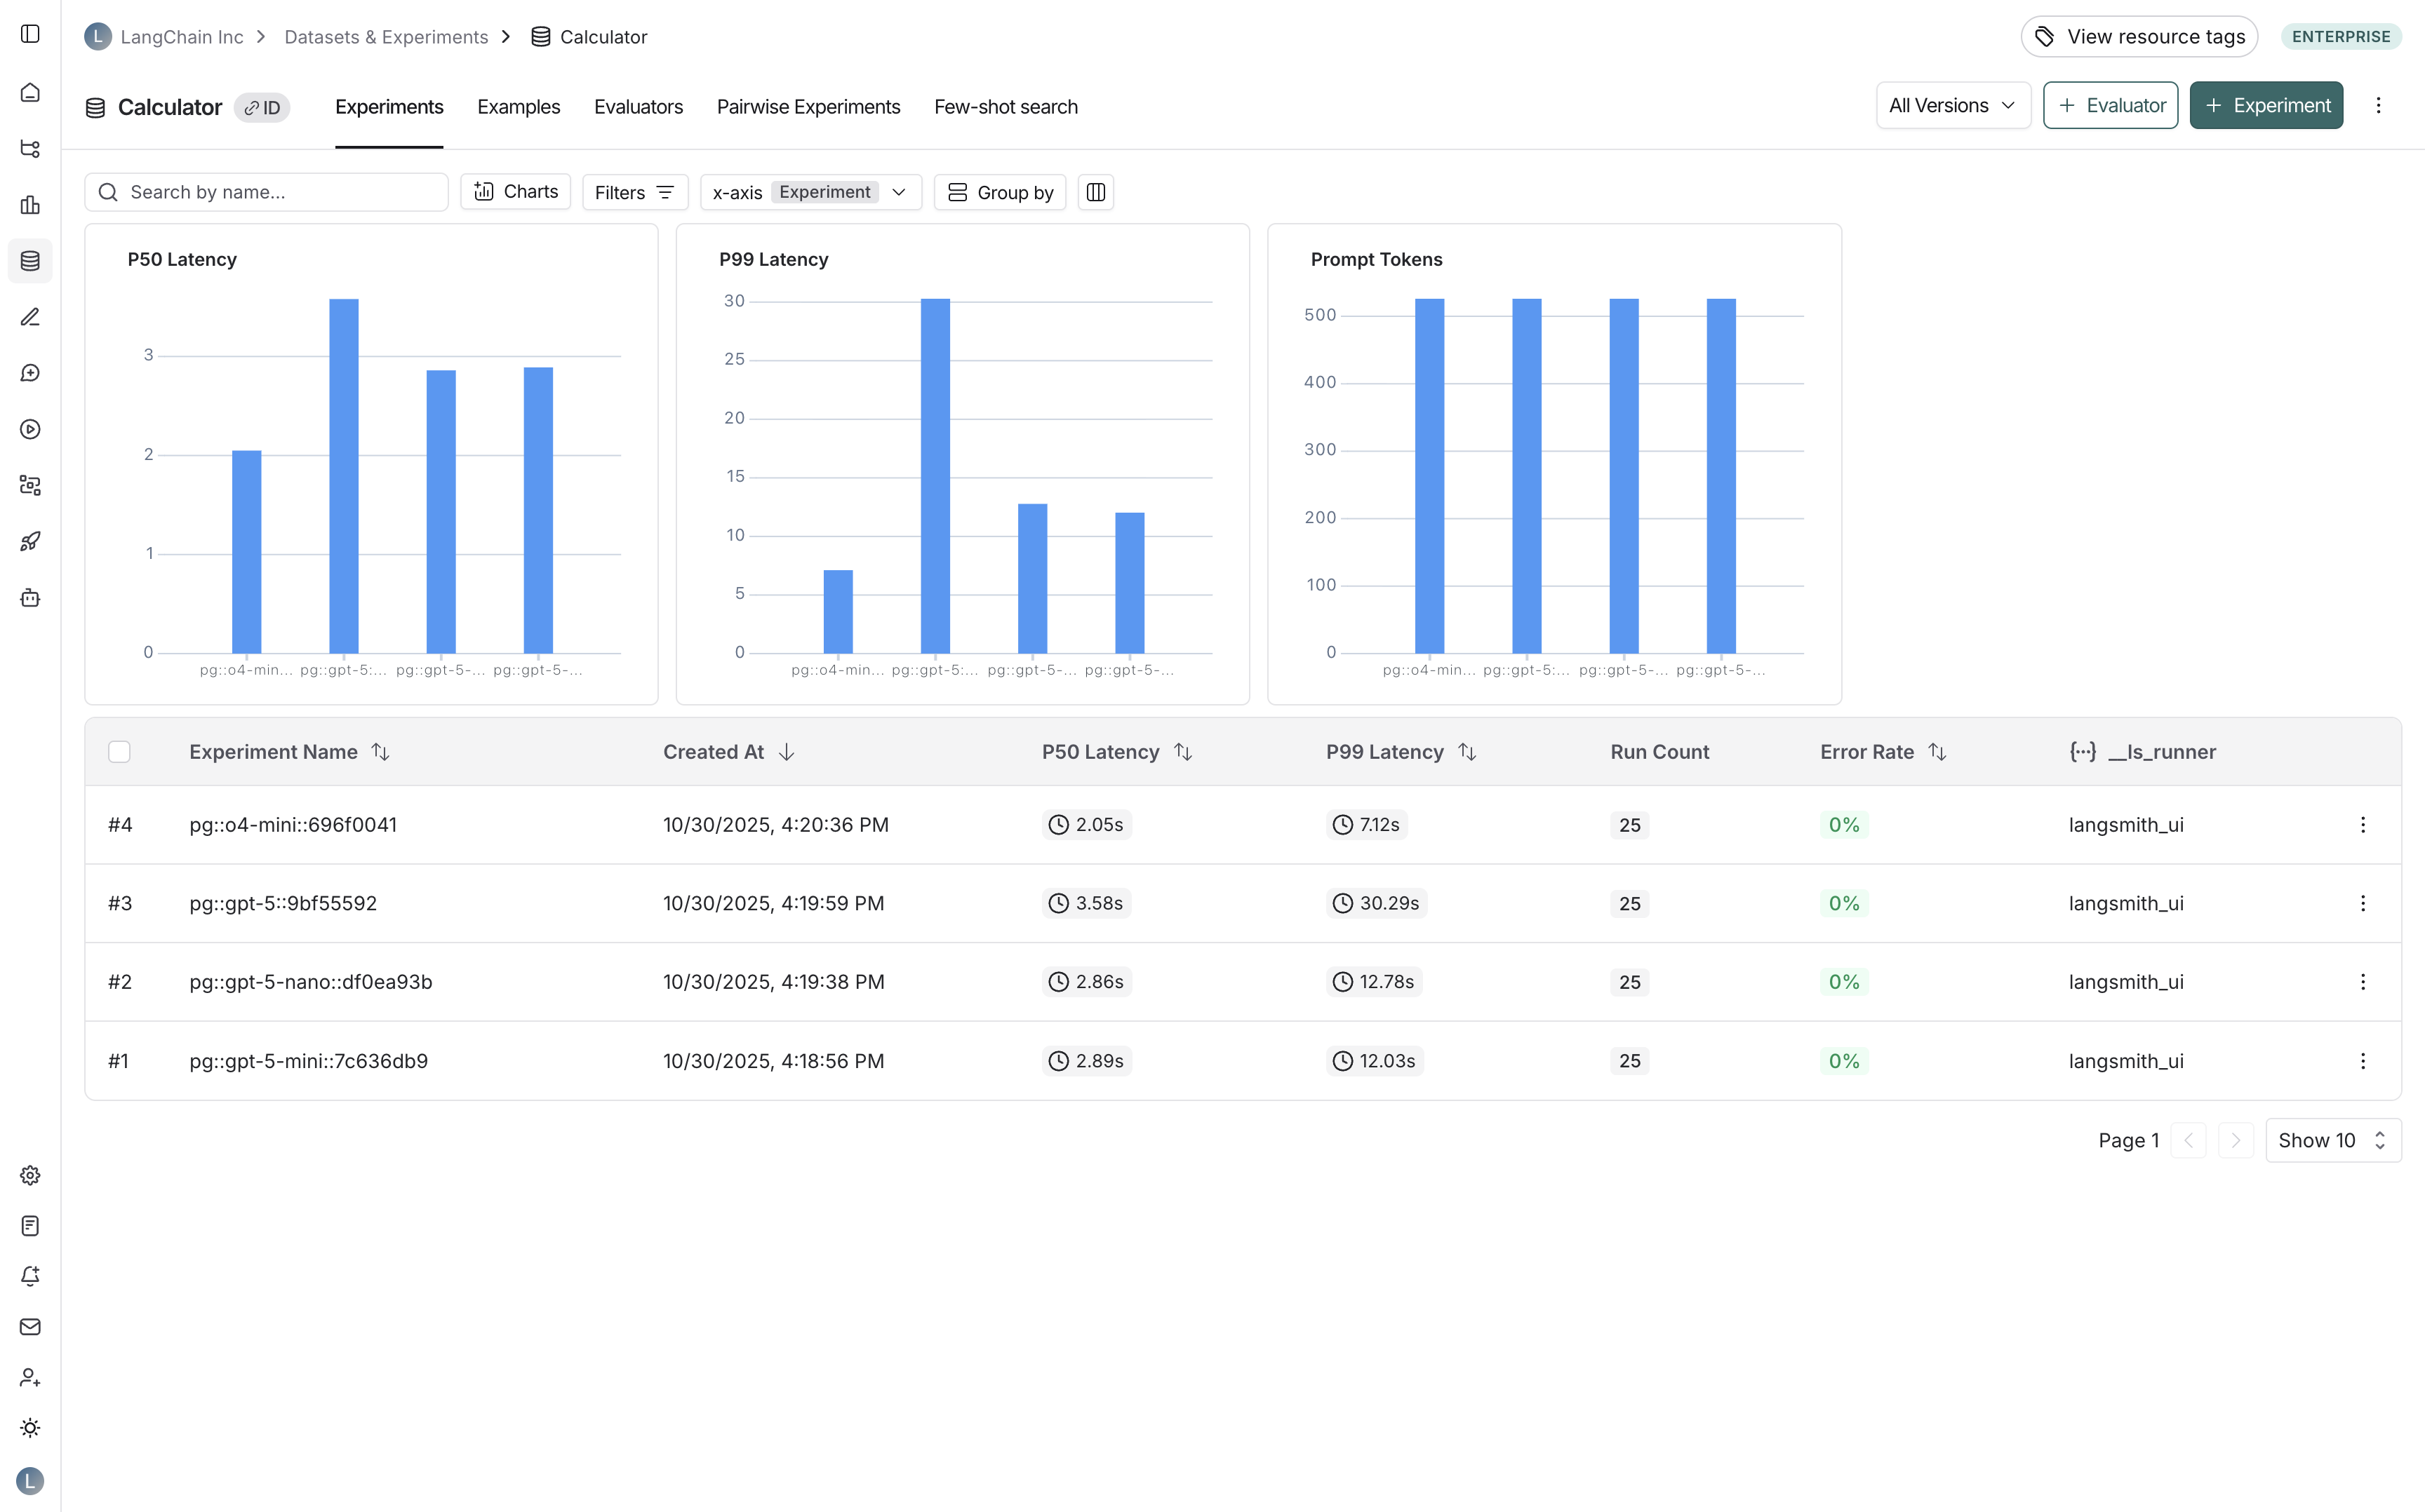Open the settings gear in sidebar
Screen dimensions: 2425x1512
tap(30, 1175)
